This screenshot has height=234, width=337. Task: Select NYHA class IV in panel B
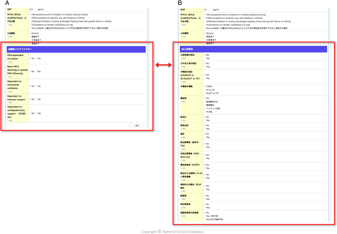205,25
